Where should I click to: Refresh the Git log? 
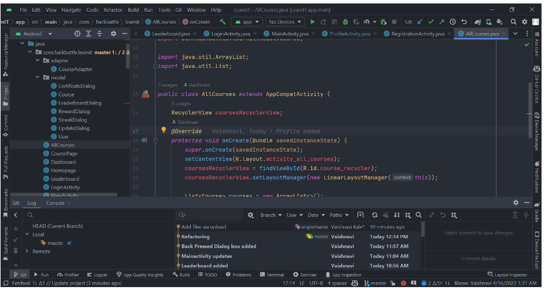click(x=375, y=215)
